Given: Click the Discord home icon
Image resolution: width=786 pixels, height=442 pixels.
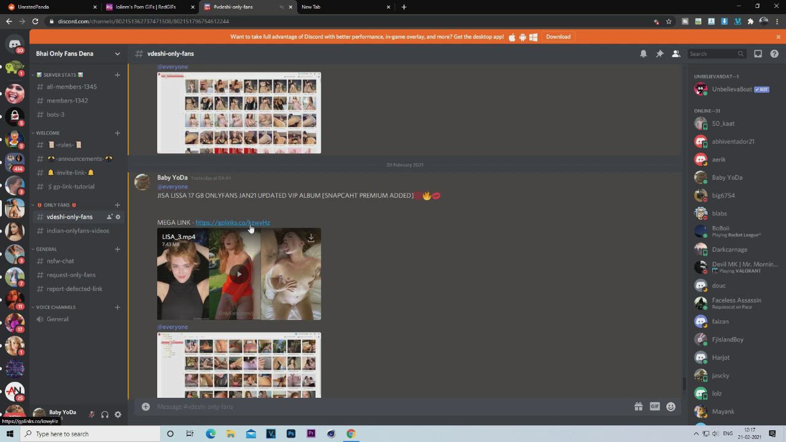Looking at the screenshot, I should click(x=15, y=44).
